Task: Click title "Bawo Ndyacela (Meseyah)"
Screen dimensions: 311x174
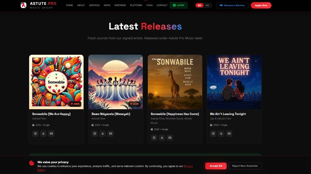Action: click(111, 114)
